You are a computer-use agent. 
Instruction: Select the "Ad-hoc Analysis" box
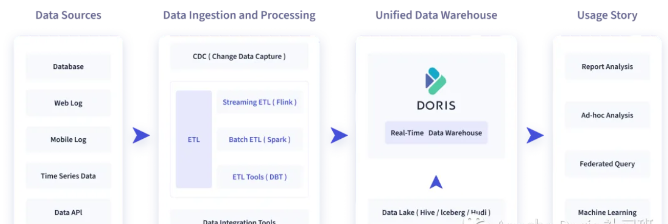point(607,115)
